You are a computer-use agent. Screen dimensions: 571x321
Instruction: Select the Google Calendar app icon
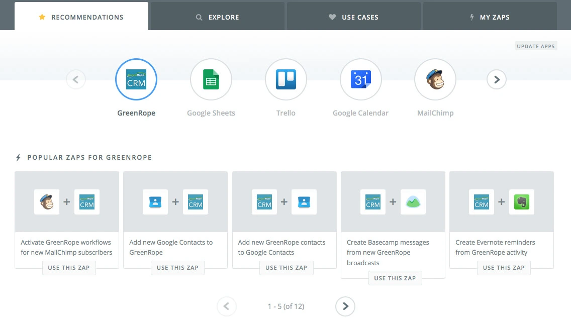[360, 79]
